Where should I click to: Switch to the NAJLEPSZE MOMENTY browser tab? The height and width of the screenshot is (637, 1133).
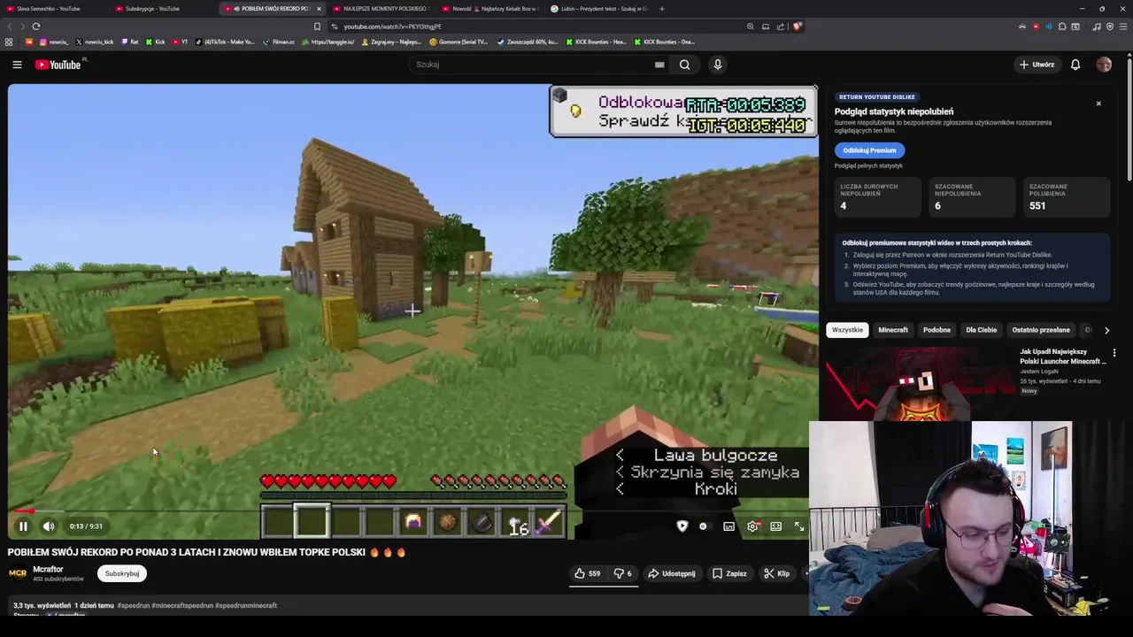click(381, 9)
